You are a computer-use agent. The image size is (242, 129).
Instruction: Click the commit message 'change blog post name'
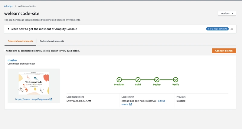click(x=133, y=101)
